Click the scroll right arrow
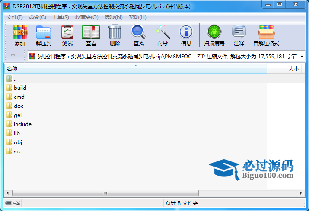The image size is (309, 211). pyautogui.click(x=301, y=193)
